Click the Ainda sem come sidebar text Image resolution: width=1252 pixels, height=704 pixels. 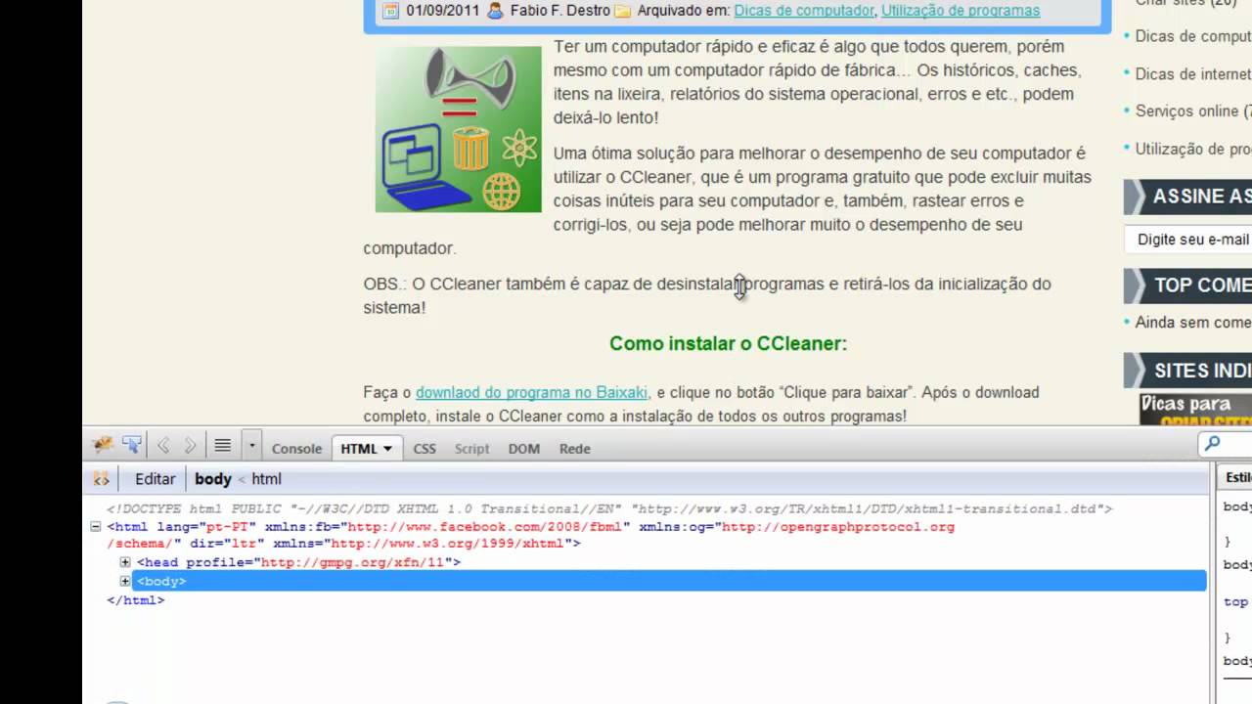[x=1193, y=322]
